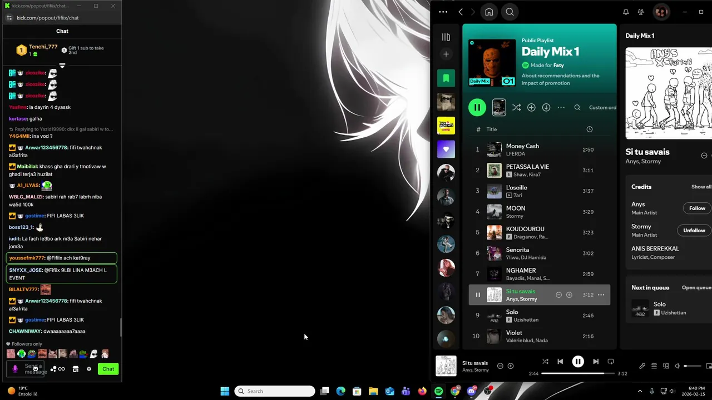Screen dimensions: 712x400
Task: Select KOUDOUROU track row
Action: tap(539, 232)
